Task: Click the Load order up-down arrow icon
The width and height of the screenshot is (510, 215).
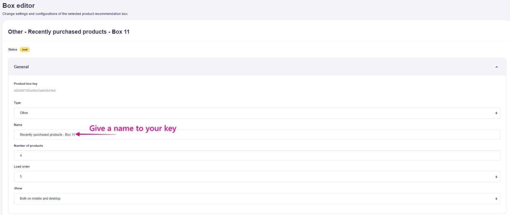Action: [x=496, y=177]
